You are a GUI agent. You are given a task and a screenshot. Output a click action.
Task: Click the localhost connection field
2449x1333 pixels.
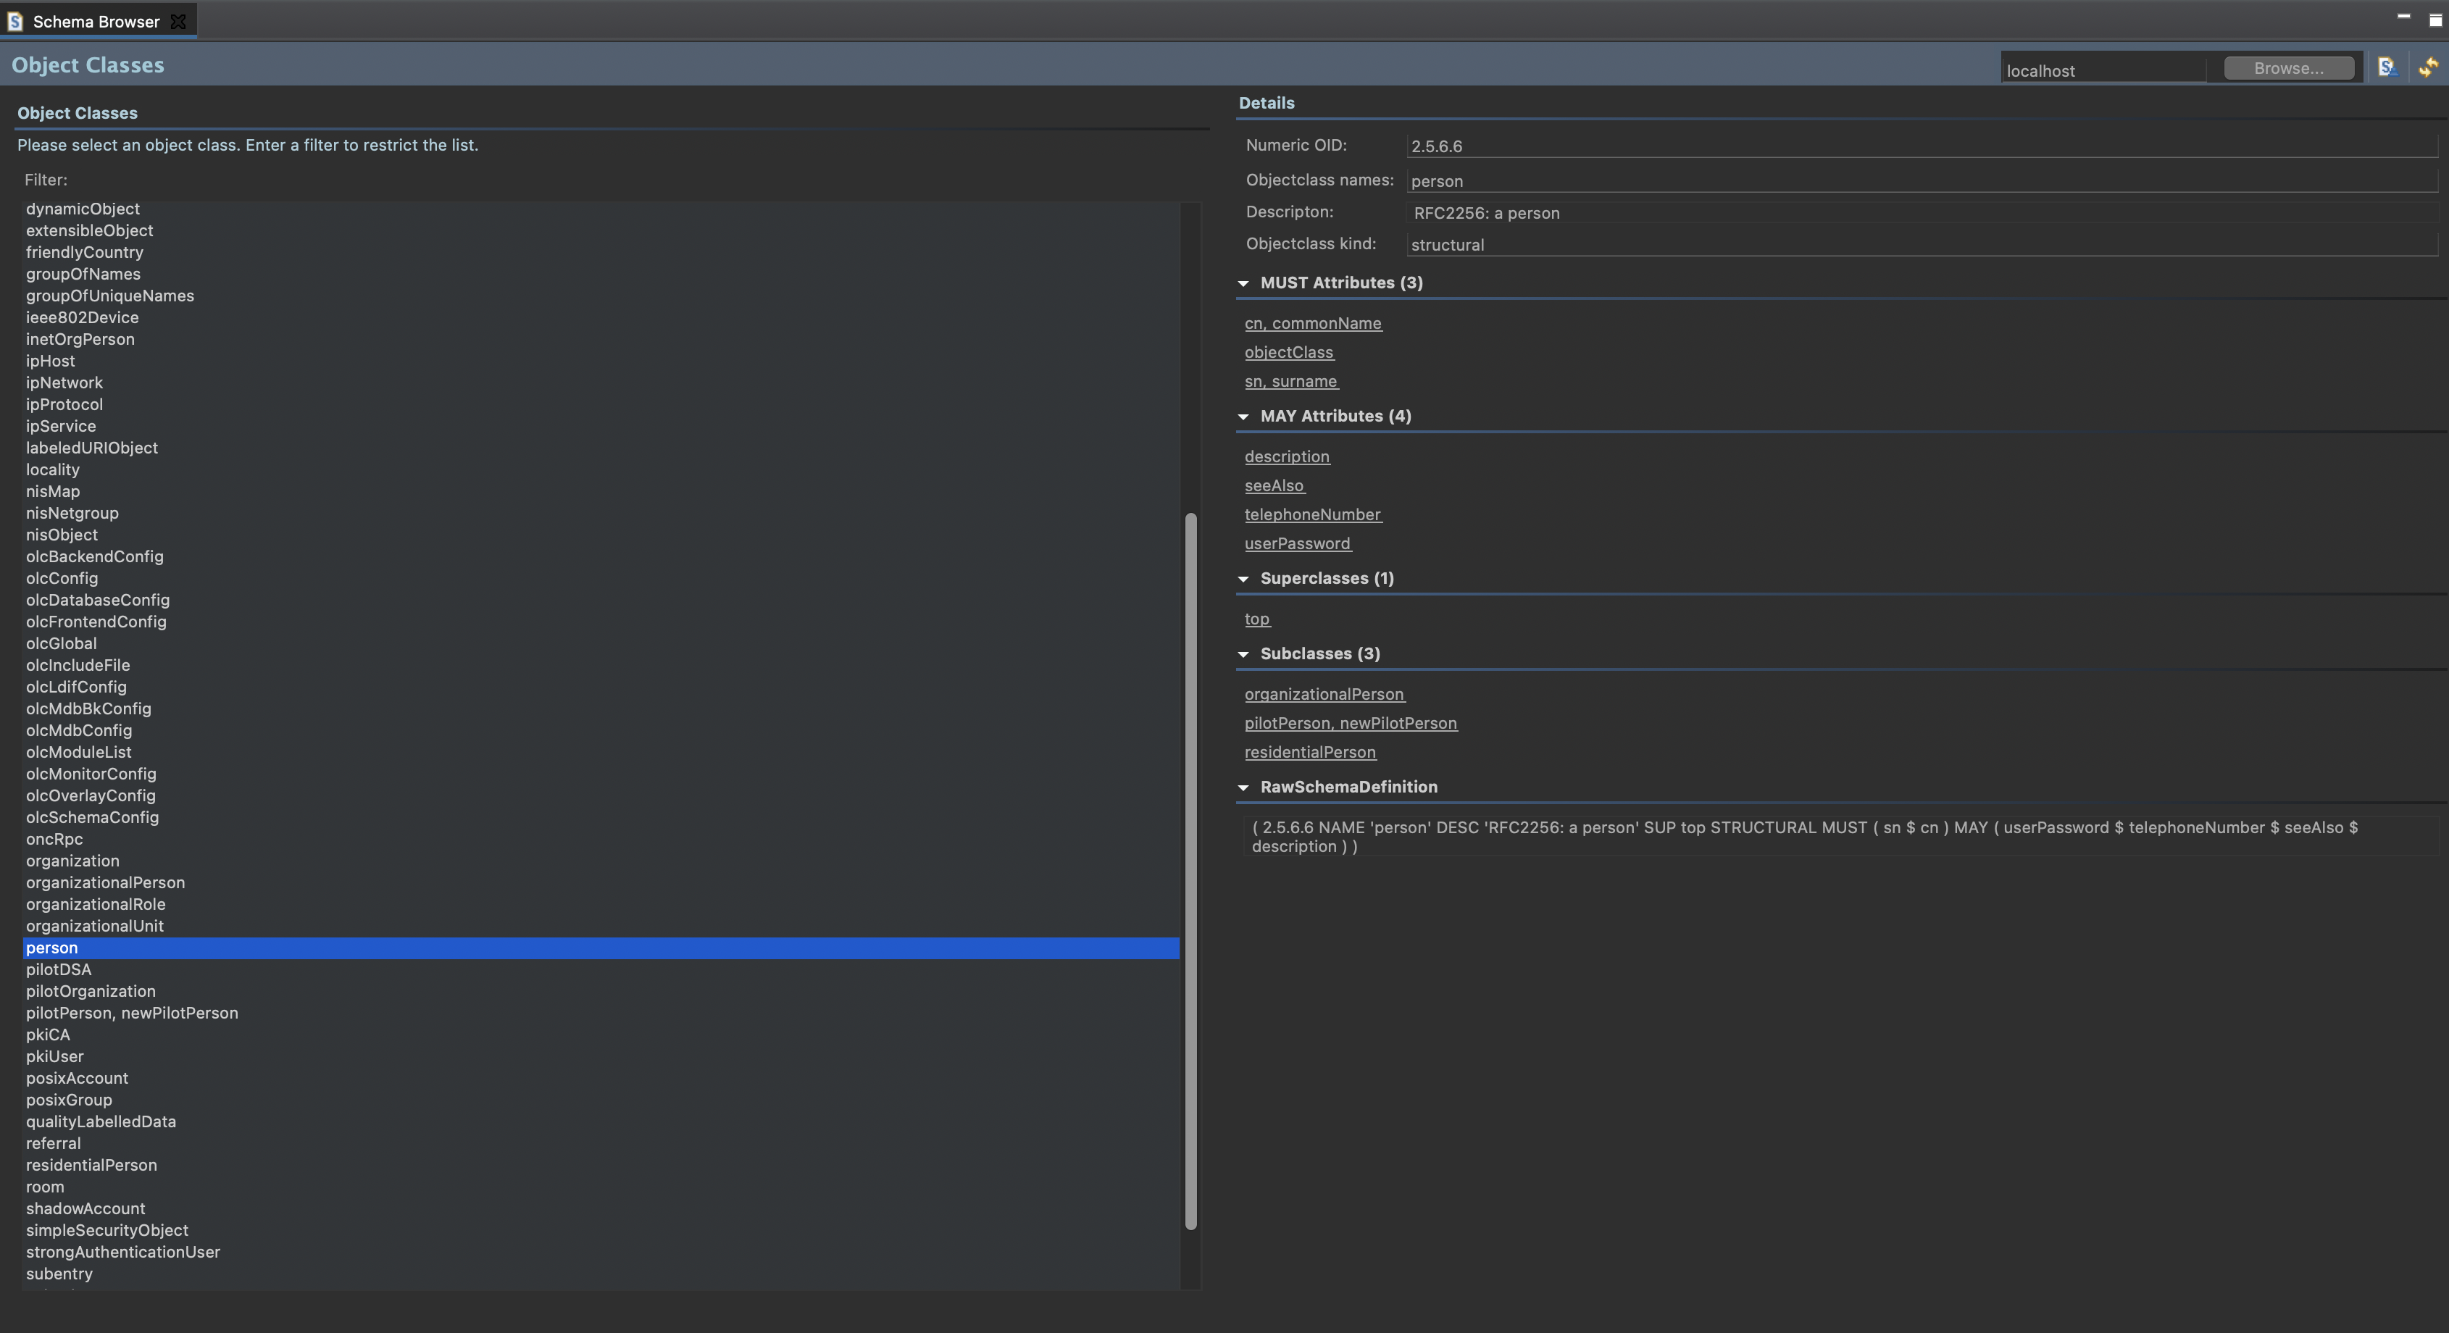coord(2103,70)
